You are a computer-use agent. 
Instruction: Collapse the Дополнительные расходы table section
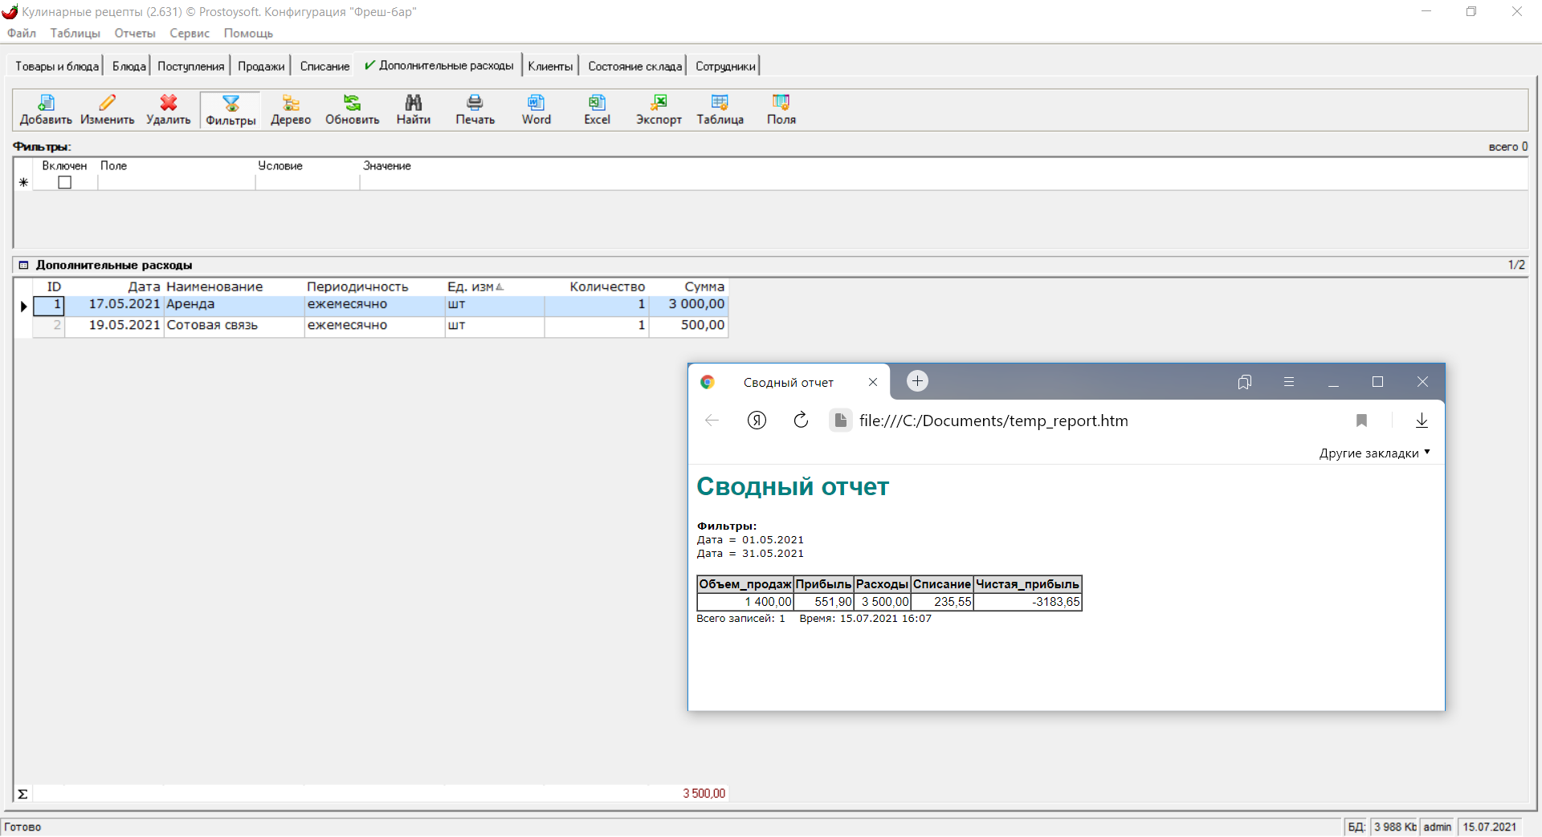(23, 265)
